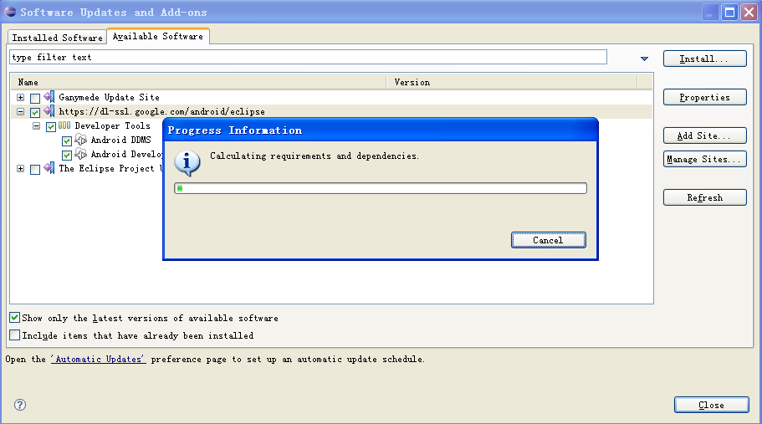Click the Refresh button
The width and height of the screenshot is (762, 424).
704,197
